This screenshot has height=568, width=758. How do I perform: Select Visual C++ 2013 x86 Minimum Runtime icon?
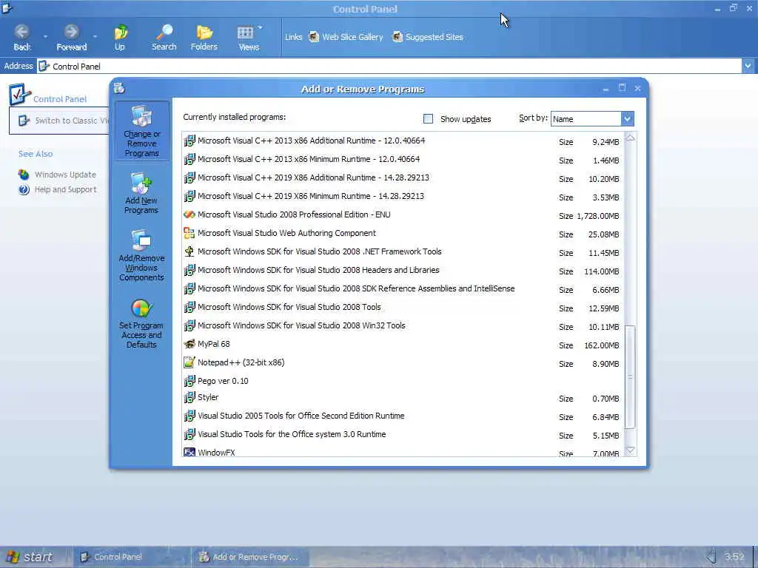tap(189, 159)
